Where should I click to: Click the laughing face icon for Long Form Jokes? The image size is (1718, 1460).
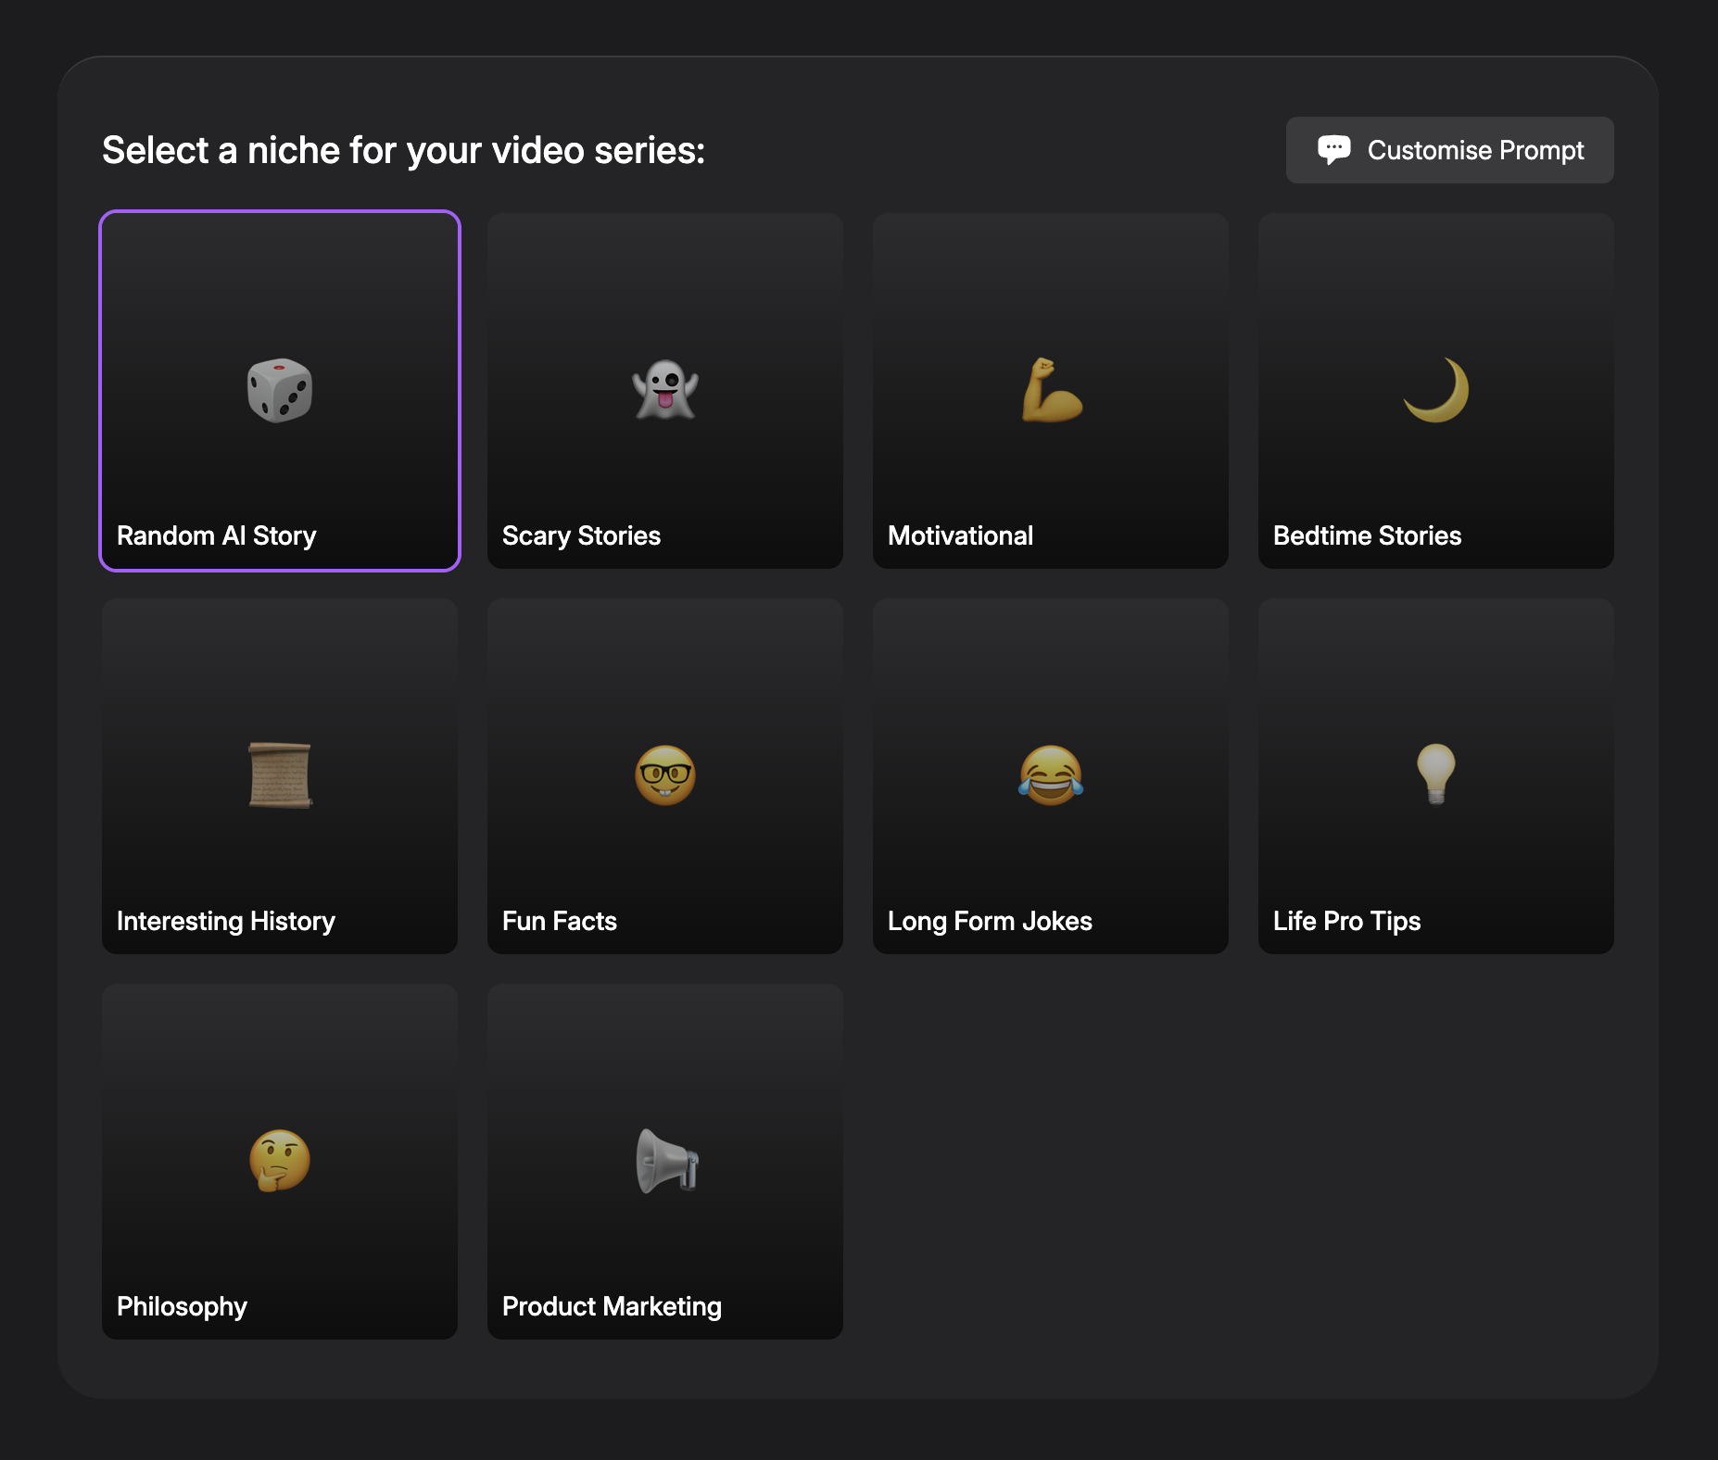[1051, 775]
